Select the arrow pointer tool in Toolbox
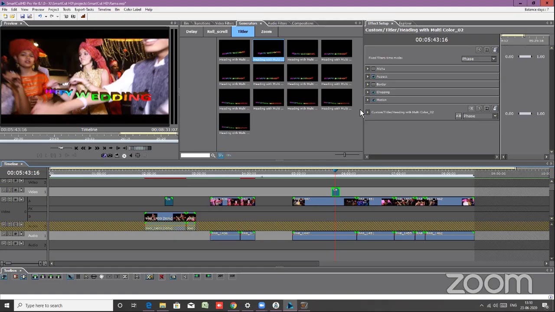Image resolution: width=555 pixels, height=312 pixels. (70, 276)
